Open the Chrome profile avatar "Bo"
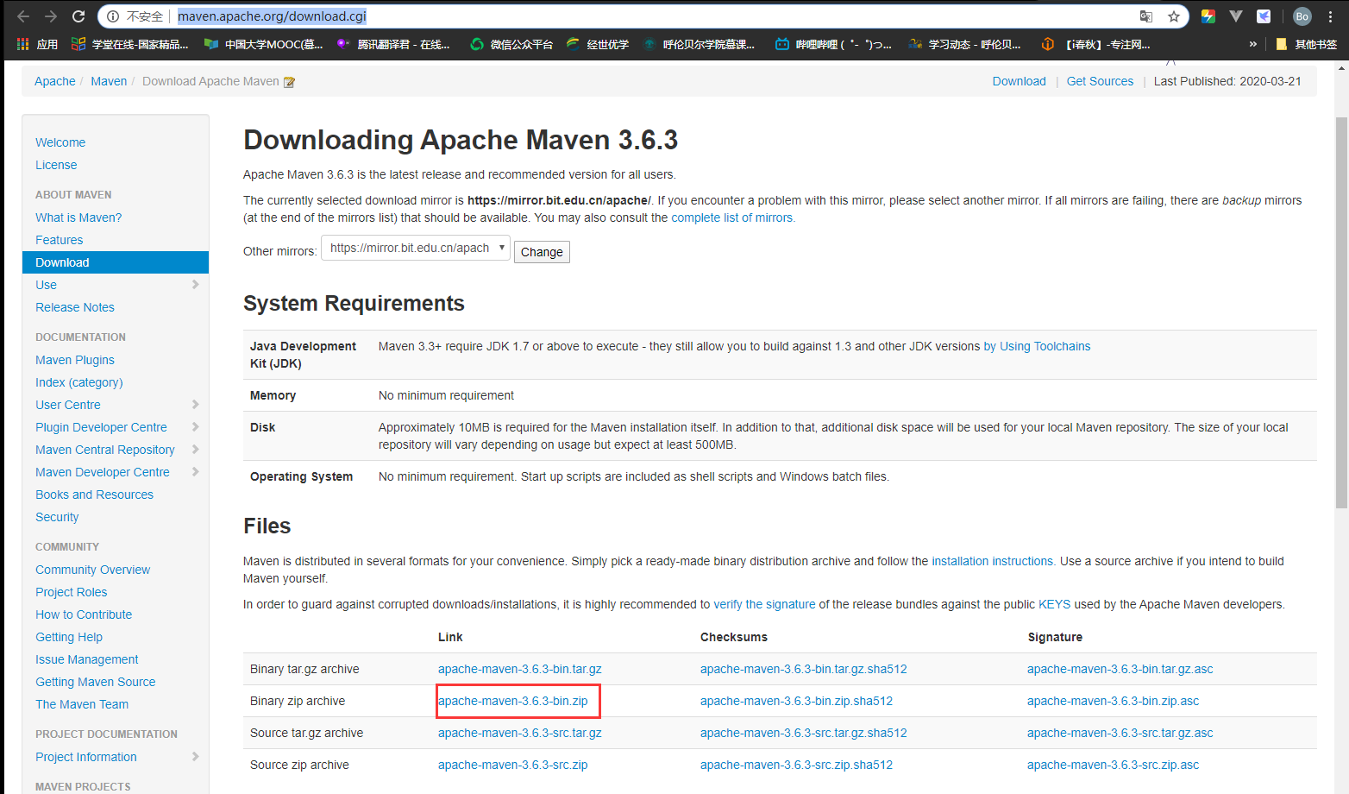1349x794 pixels. (1302, 16)
